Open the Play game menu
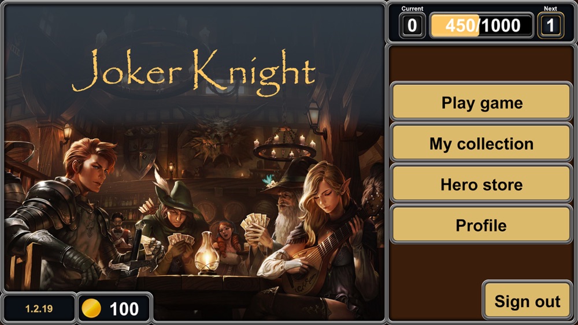Screen dimensions: 578x325 click(x=481, y=102)
